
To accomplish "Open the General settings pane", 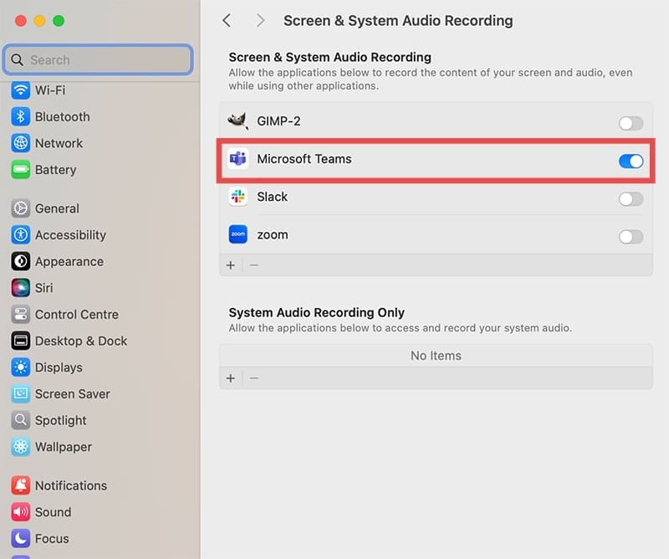I will tap(57, 208).
